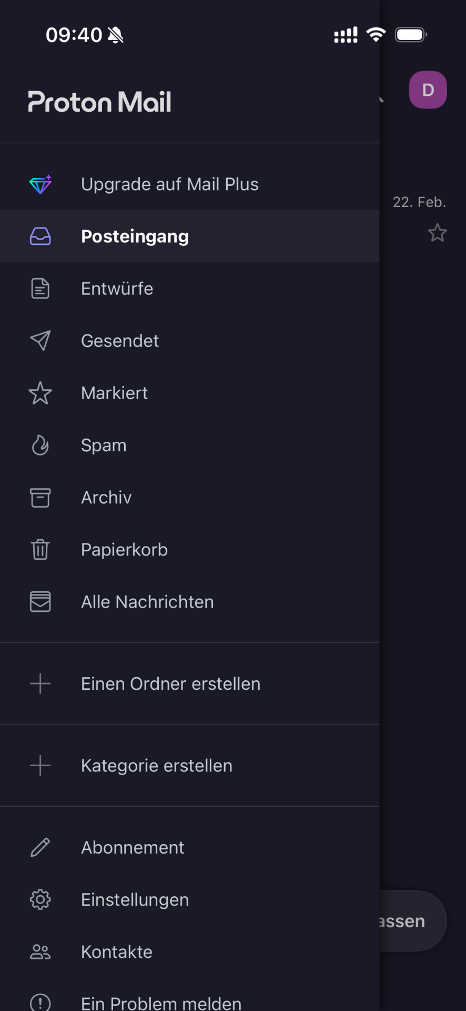This screenshot has height=1011, width=466.
Task: Click the Papierkorb trash can icon
Action: coord(40,550)
